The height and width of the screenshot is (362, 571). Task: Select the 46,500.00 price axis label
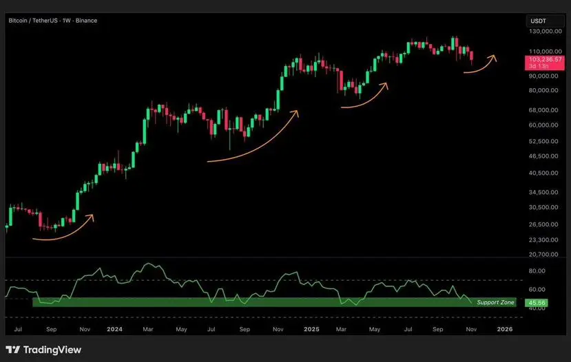tap(543, 156)
